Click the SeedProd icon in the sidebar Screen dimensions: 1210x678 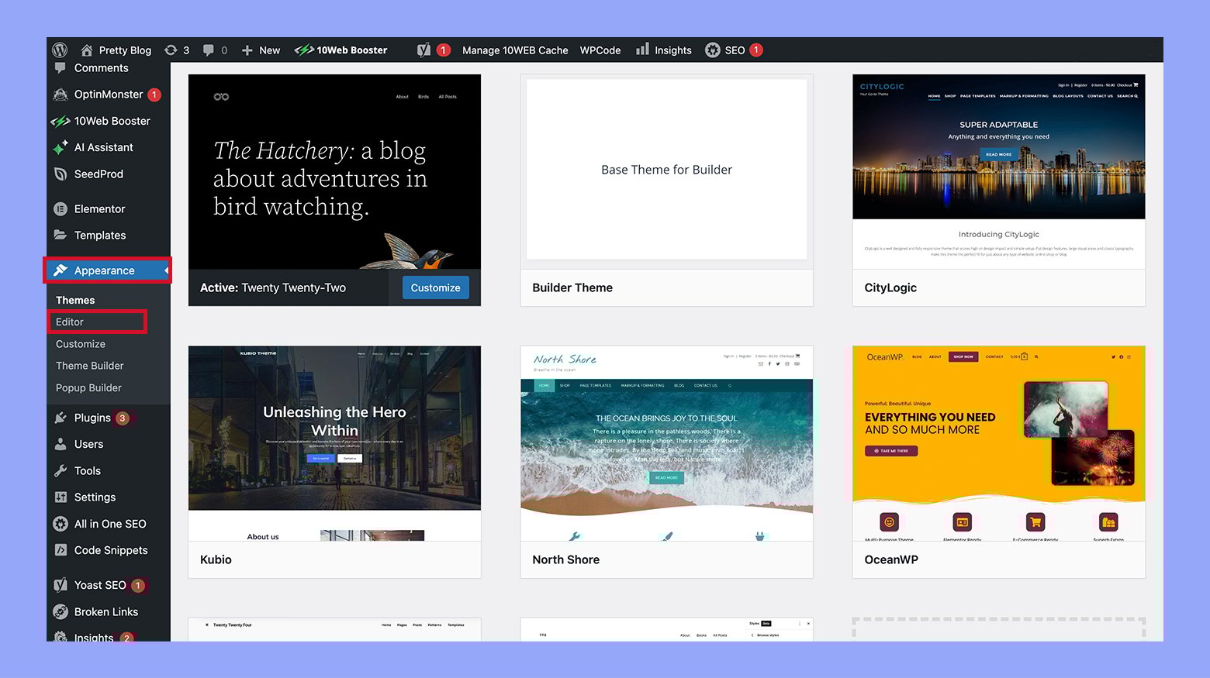point(61,174)
